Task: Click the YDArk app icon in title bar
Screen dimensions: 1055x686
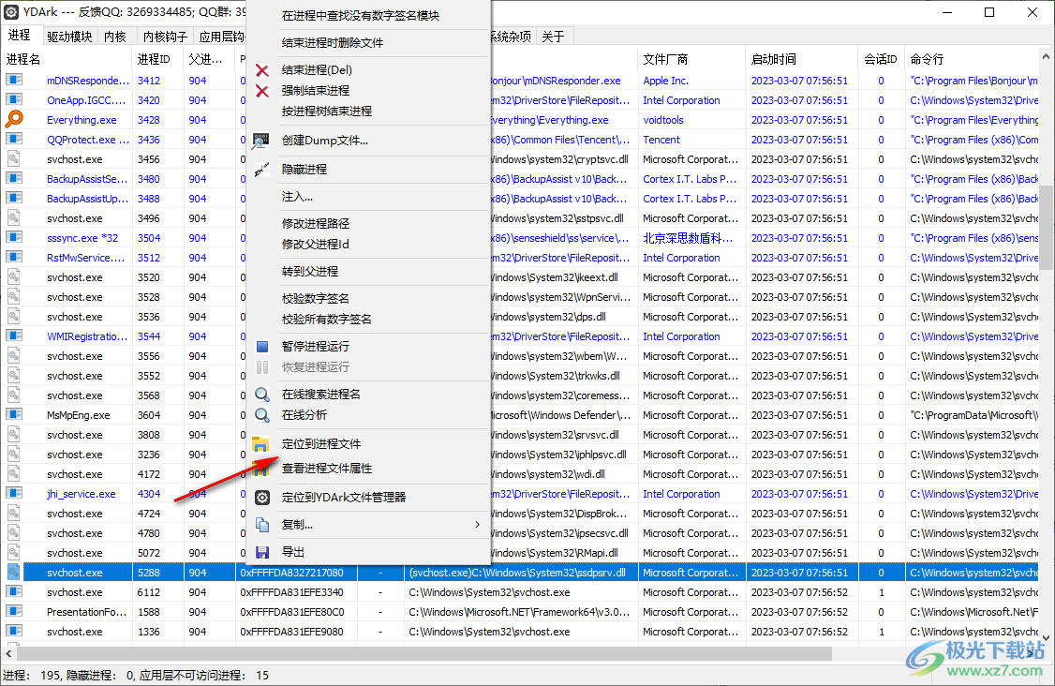Action: pos(11,12)
